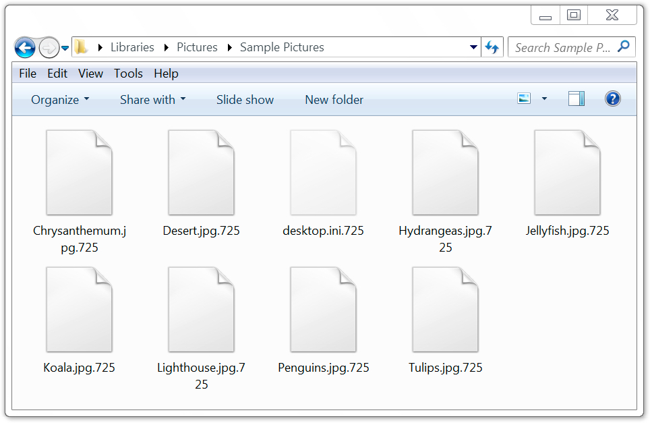The height and width of the screenshot is (423, 650).
Task: Select the Hydrangeas.jpg.725 file icon
Action: point(445,173)
